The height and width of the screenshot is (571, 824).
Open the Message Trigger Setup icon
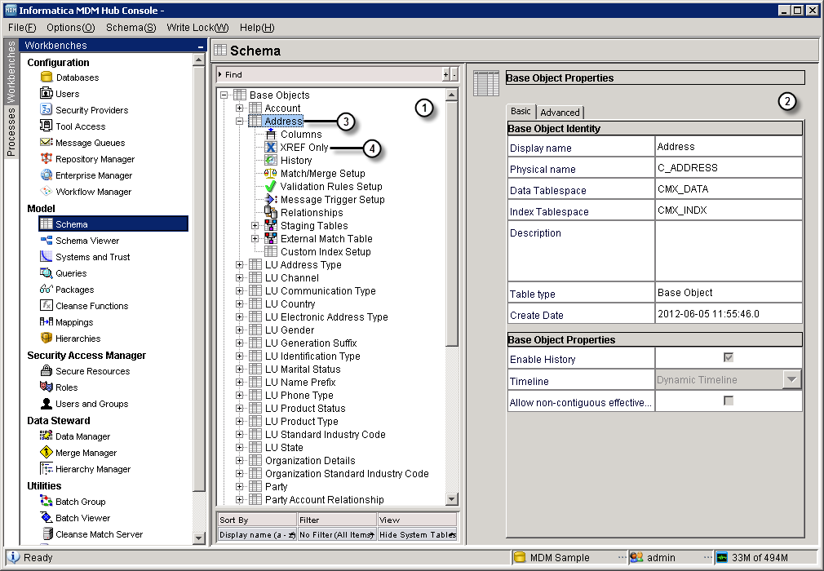pos(271,199)
